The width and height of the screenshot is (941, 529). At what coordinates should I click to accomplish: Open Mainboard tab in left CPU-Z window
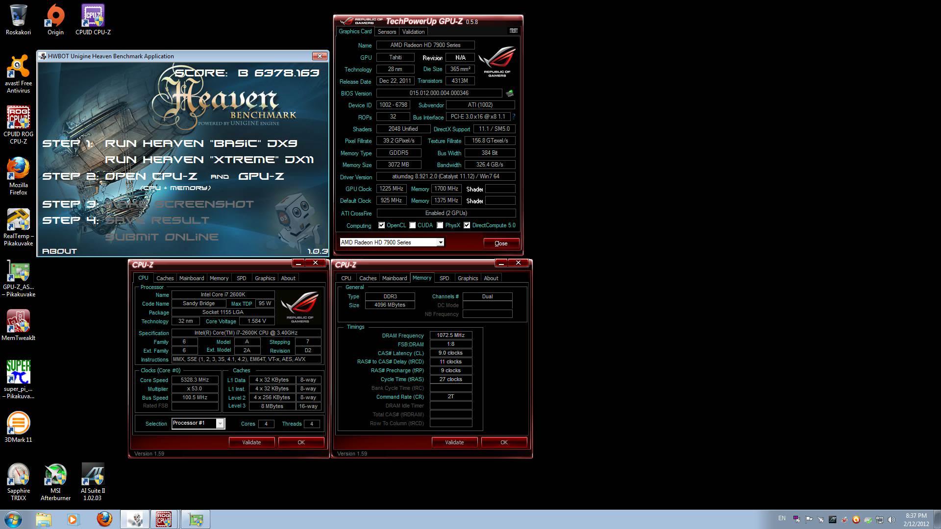[x=191, y=278]
